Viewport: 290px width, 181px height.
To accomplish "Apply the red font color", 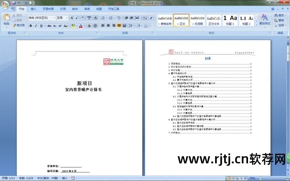I will [81, 26].
